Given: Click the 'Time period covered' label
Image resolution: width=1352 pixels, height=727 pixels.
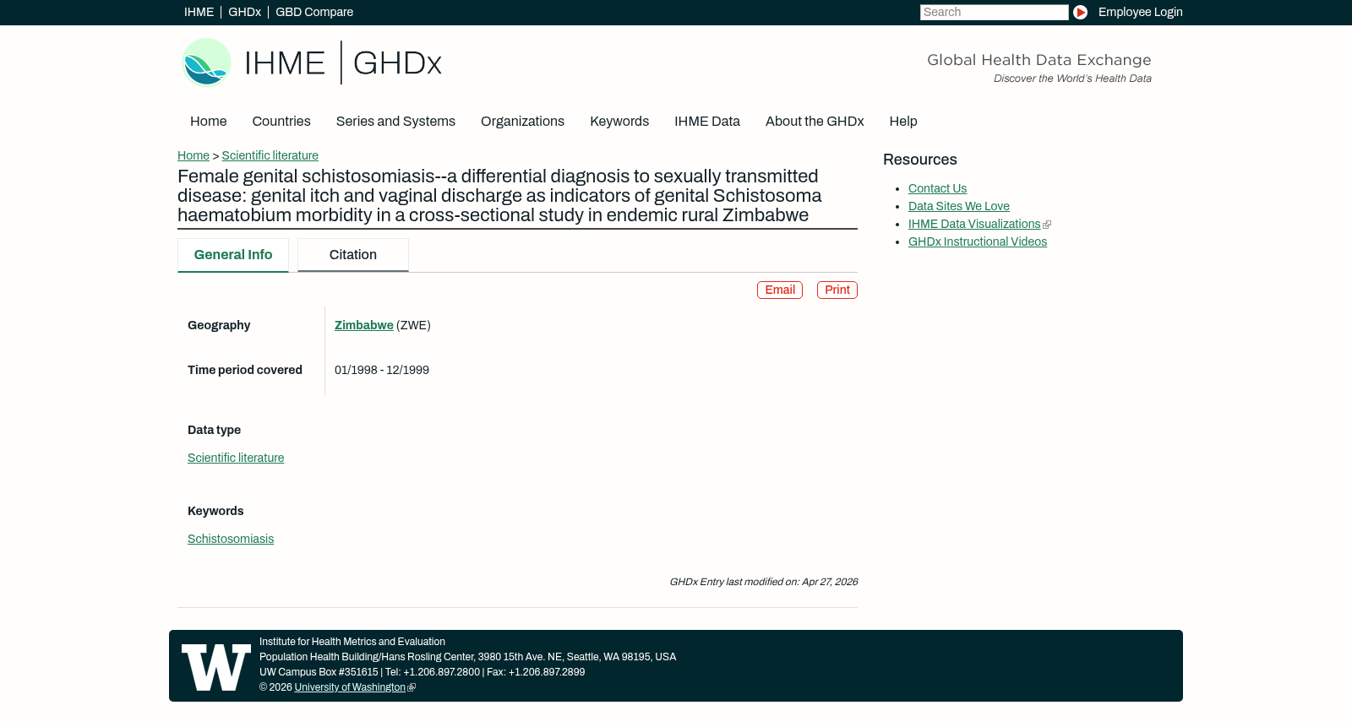Looking at the screenshot, I should 245,370.
